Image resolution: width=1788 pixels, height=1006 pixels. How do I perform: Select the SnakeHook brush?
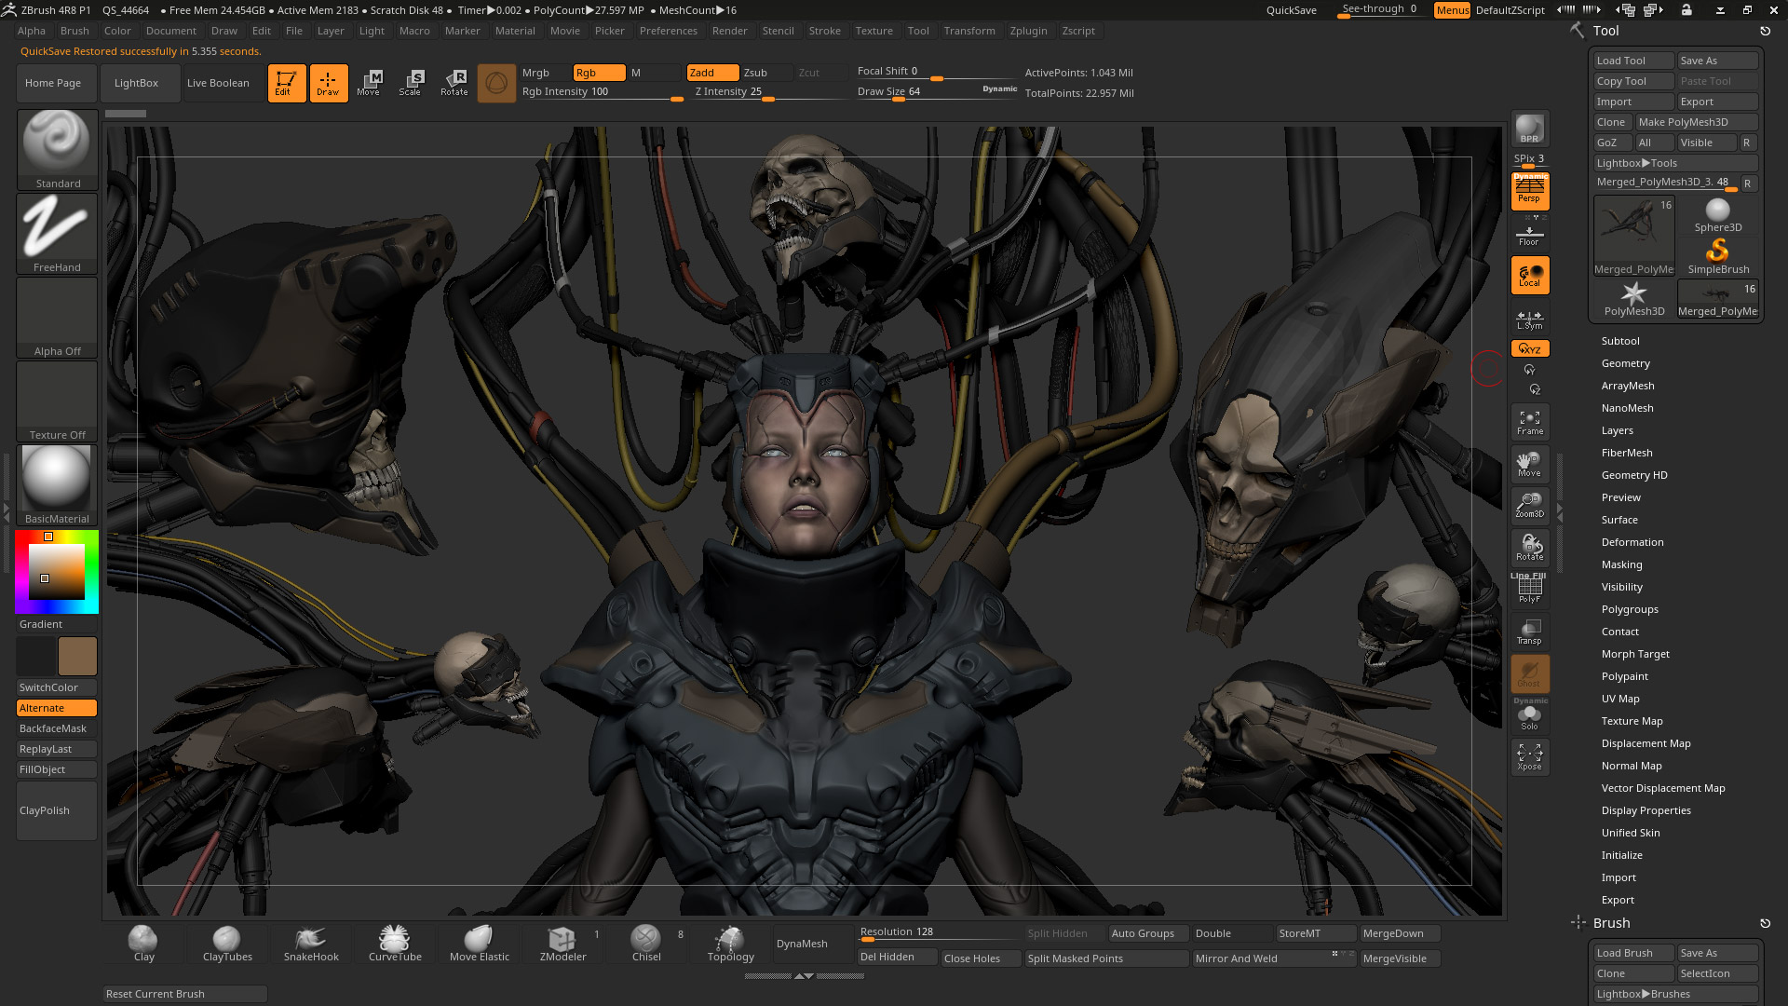311,944
